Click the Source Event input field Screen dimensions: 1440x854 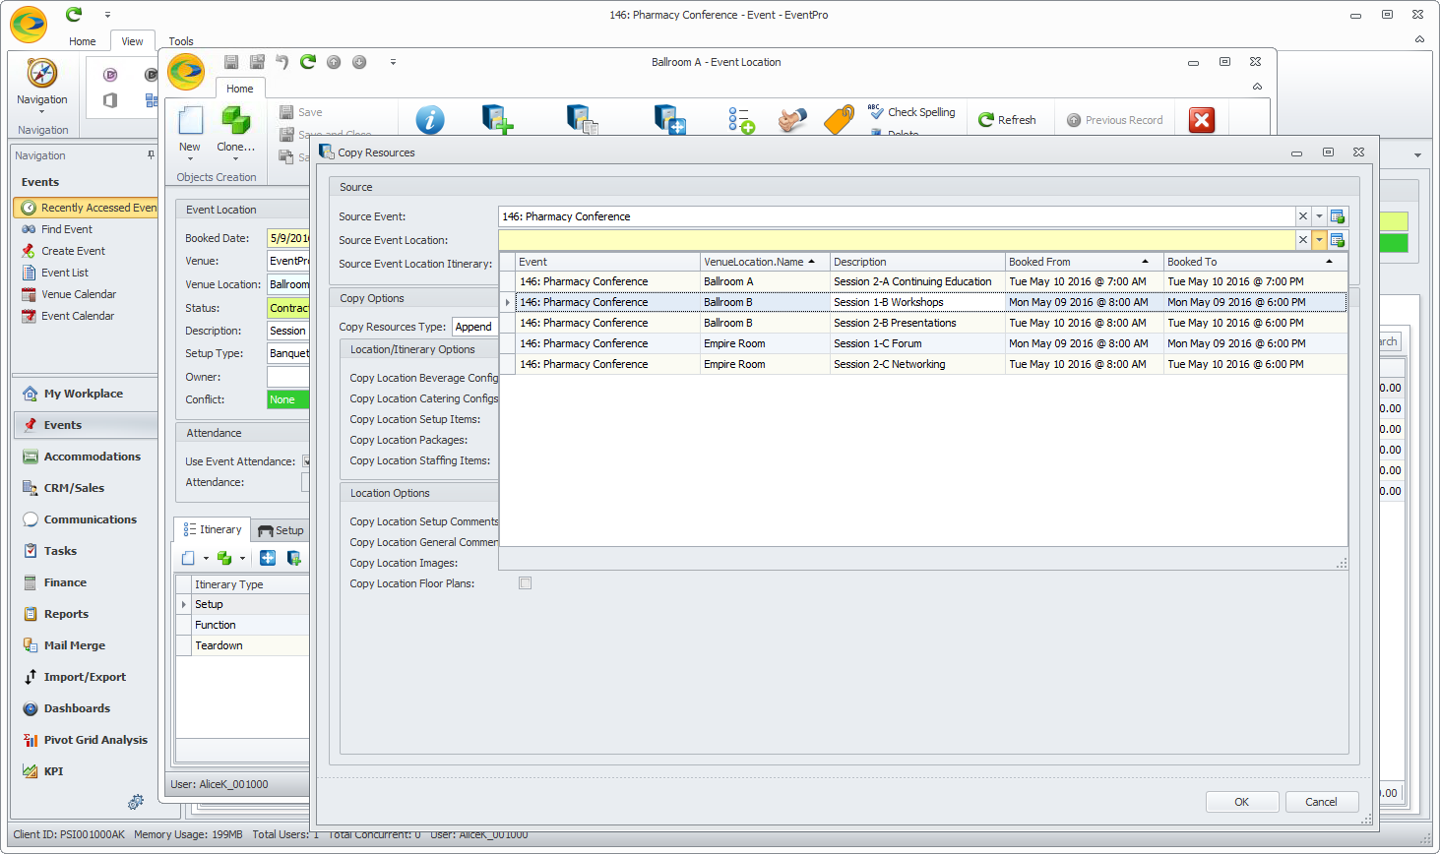pyautogui.click(x=897, y=216)
